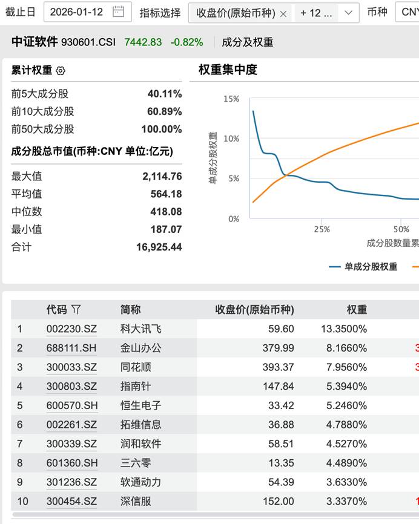Open stock code 300454.SZ link
The image size is (419, 524).
coord(71,501)
